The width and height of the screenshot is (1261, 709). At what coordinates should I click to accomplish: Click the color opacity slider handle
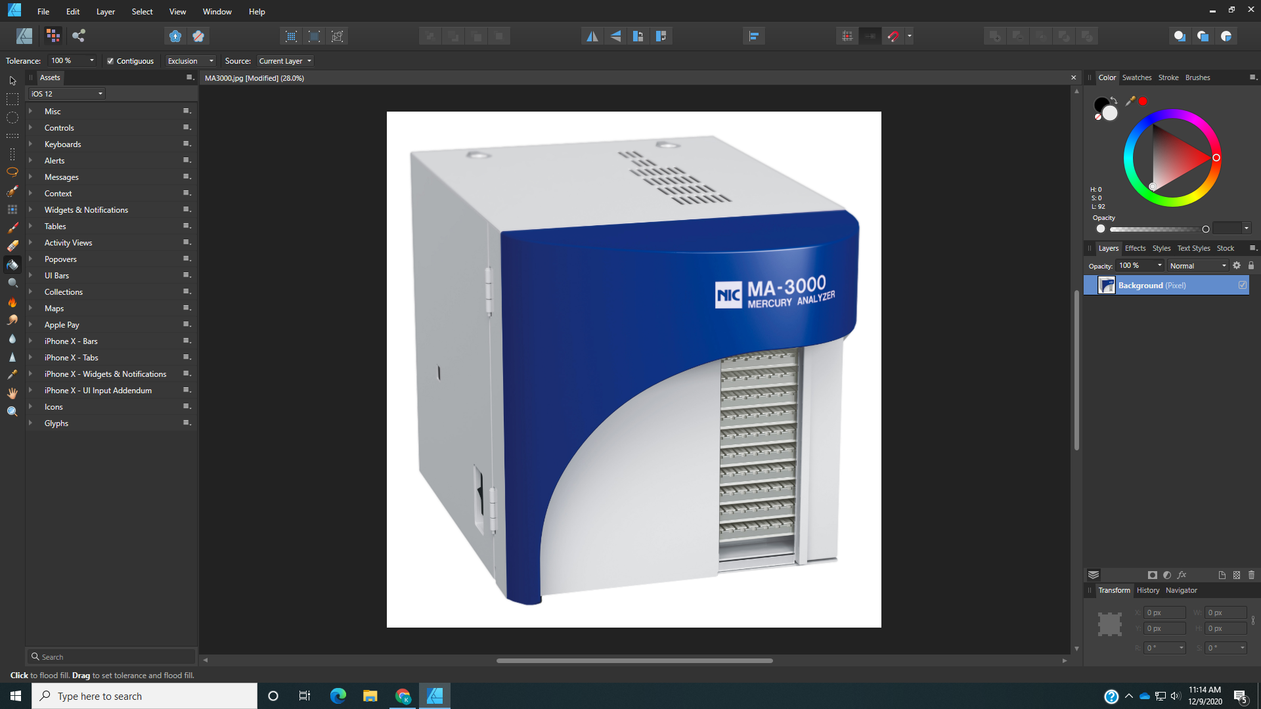tap(1206, 229)
